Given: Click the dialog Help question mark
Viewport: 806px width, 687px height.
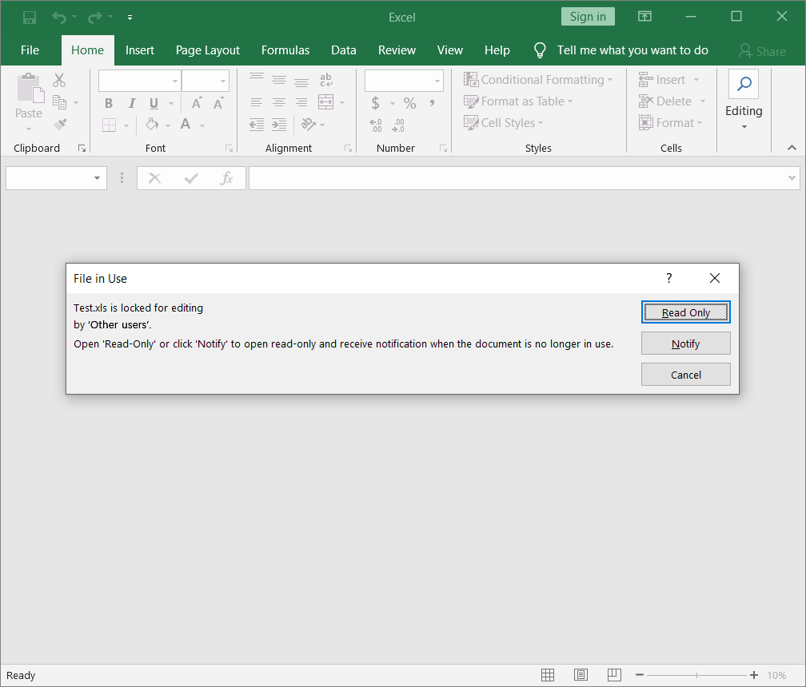Looking at the screenshot, I should 669,278.
